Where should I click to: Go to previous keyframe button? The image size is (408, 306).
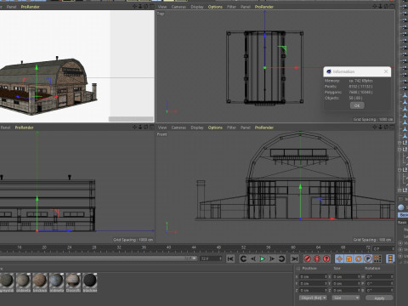[x=243, y=258]
